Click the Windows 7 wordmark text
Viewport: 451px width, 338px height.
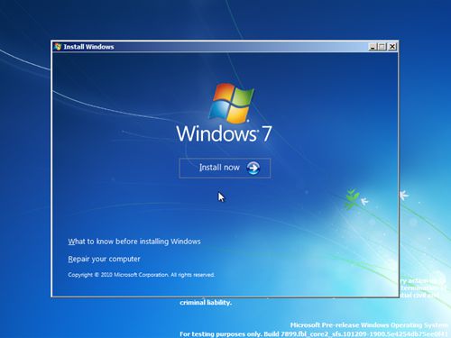tap(225, 133)
